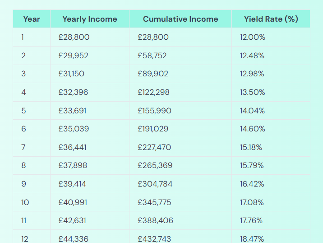Click the Year column header
323x243 pixels.
(x=32, y=19)
